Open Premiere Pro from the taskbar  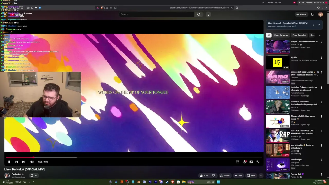click(x=156, y=182)
